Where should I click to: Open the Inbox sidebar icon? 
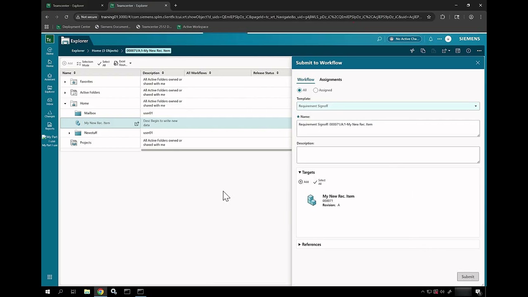point(49,101)
